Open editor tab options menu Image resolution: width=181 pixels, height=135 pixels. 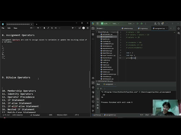pos(174,28)
